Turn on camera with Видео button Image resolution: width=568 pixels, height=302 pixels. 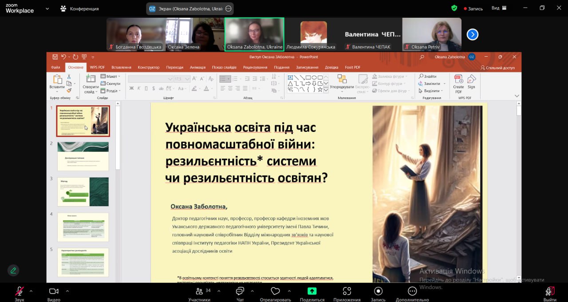click(54, 291)
